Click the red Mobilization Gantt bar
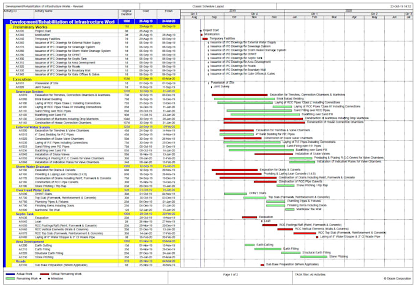The width and height of the screenshot is (416, 287). pos(202,35)
